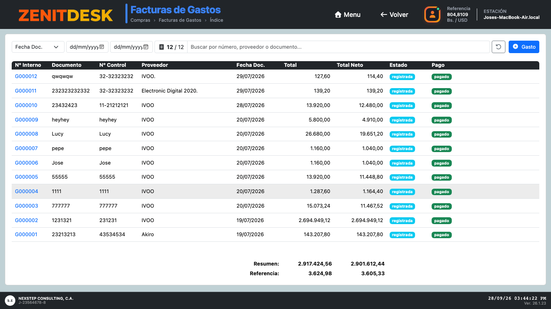Viewport: 551px width, 309px height.
Task: Open the start date calendar picker icon
Action: tap(102, 47)
